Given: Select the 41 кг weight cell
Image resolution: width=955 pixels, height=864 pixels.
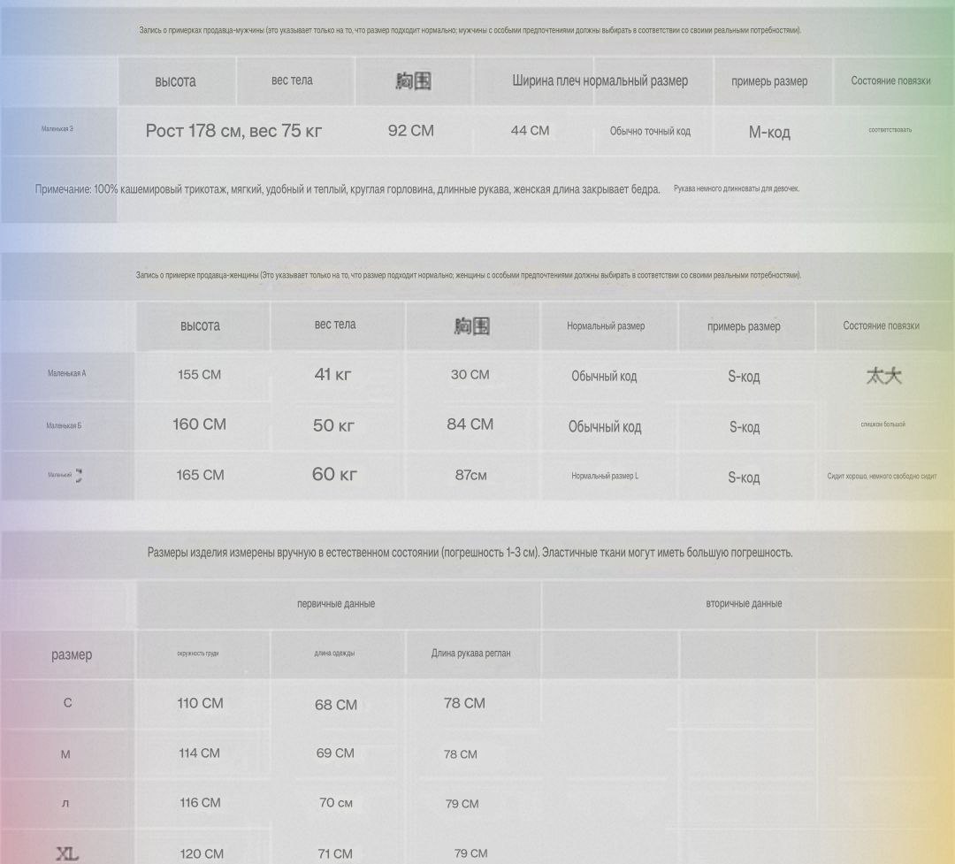Looking at the screenshot, I should click(333, 375).
